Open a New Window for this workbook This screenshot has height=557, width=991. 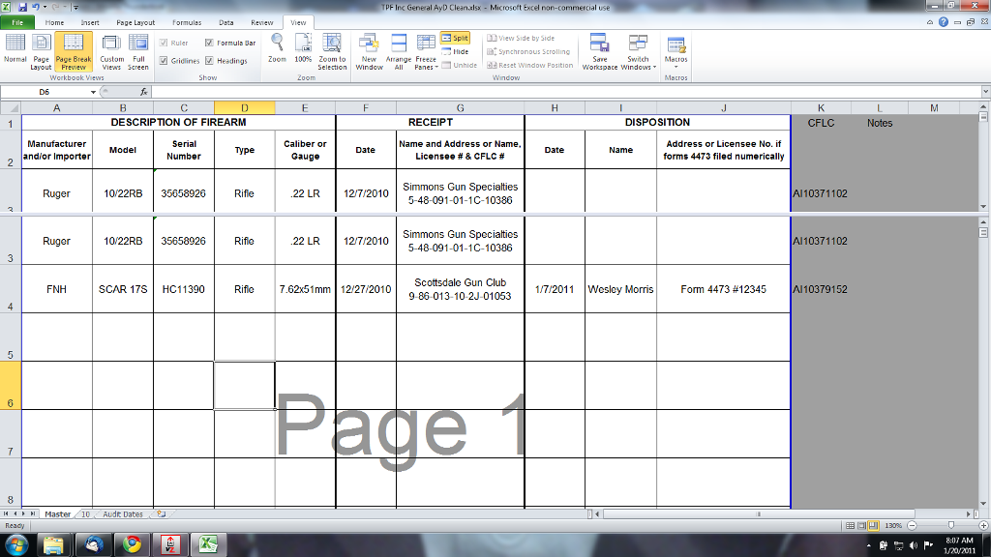[369, 52]
